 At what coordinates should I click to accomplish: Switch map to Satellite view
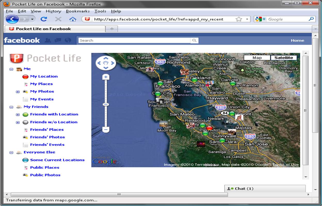coord(284,58)
